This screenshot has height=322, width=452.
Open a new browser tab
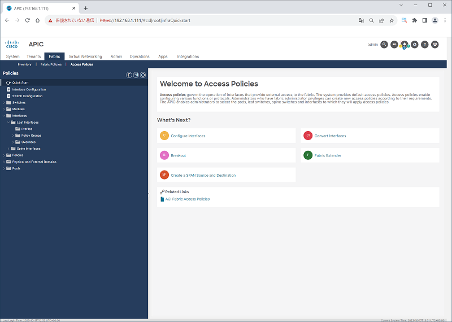86,8
